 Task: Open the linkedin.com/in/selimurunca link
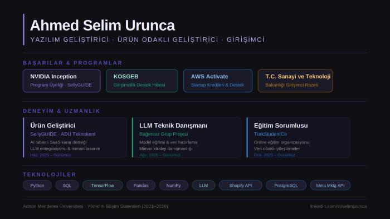(x=339, y=206)
